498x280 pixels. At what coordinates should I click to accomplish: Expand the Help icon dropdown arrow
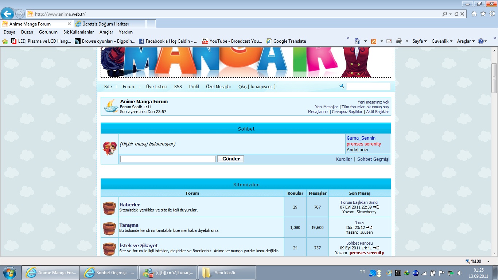coord(486,41)
